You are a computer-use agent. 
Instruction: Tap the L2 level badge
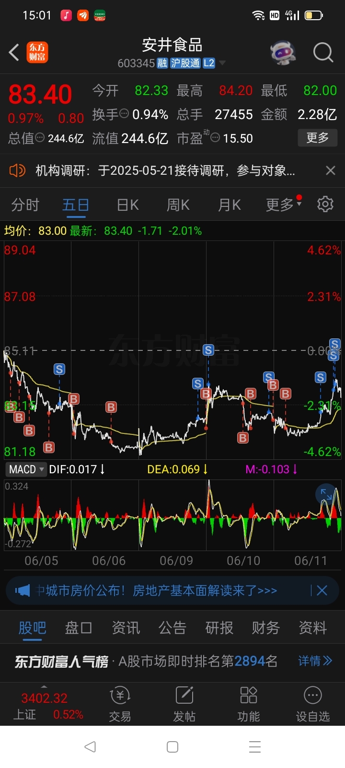pyautogui.click(x=209, y=63)
